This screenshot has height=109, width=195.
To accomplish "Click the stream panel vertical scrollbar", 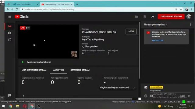I will (x=140, y=50).
